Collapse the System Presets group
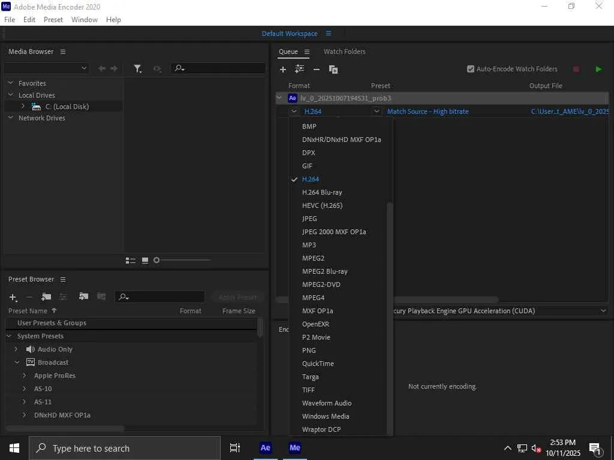 pos(9,337)
